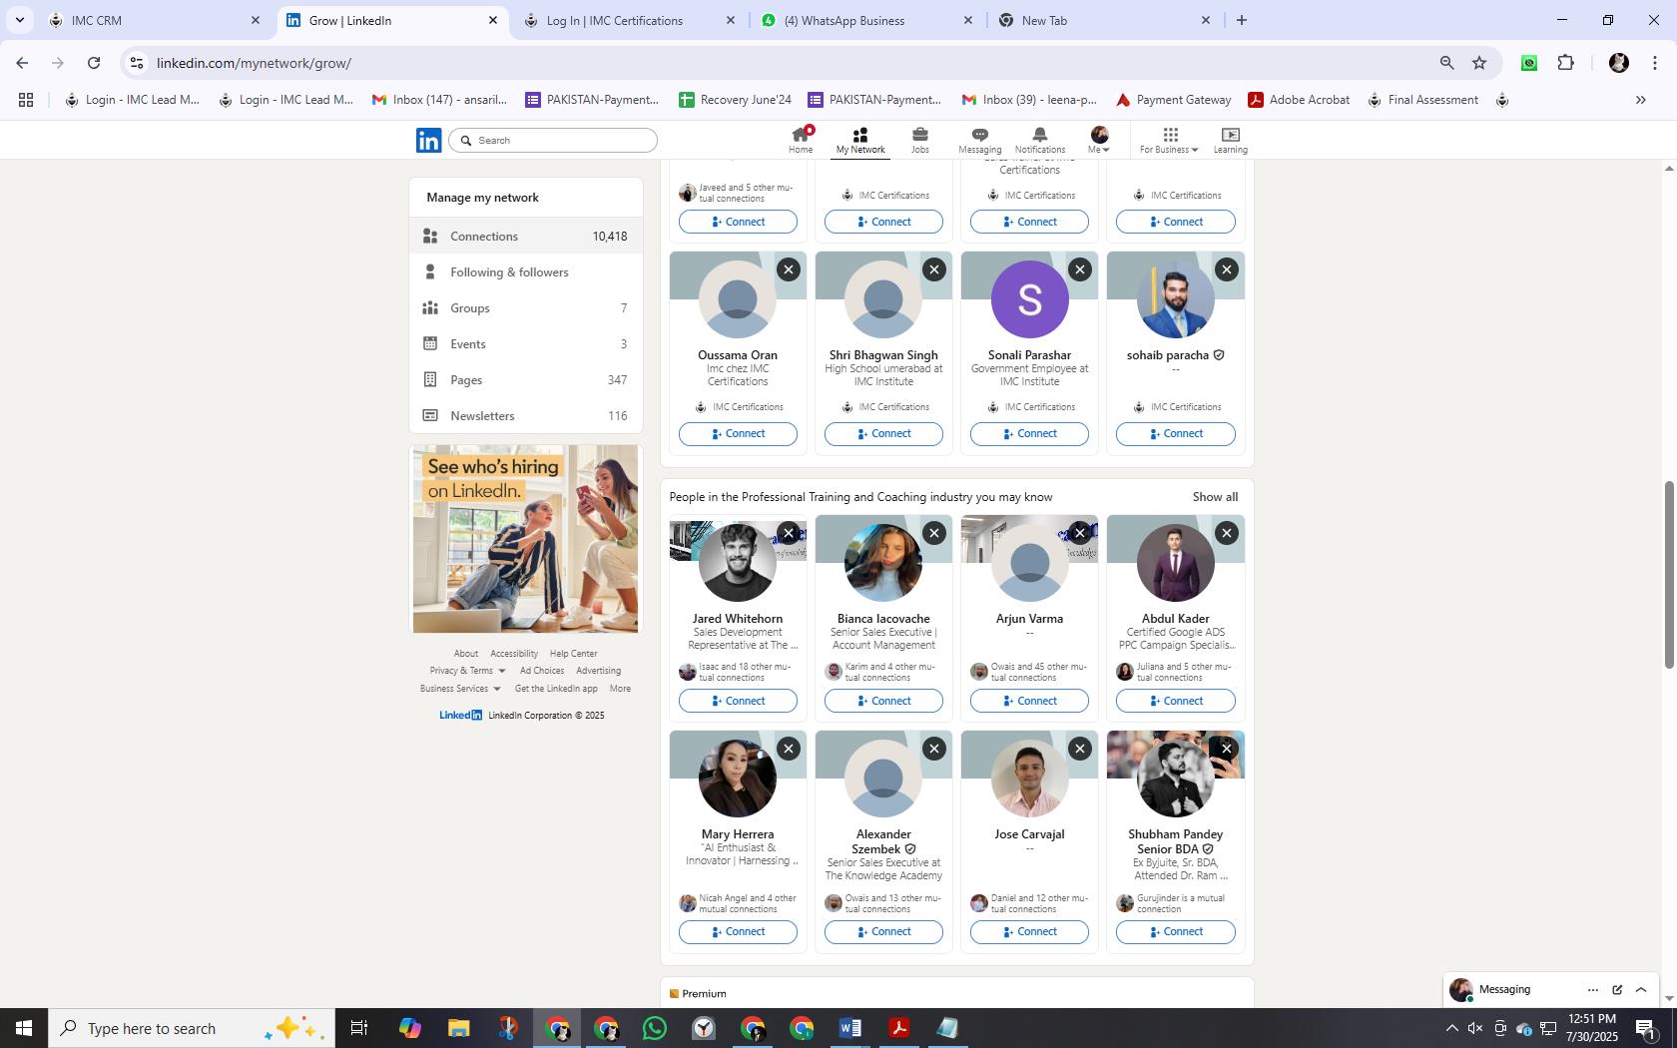Connect with Shubham Pandey
Viewport: 1677px width, 1048px height.
1175,932
